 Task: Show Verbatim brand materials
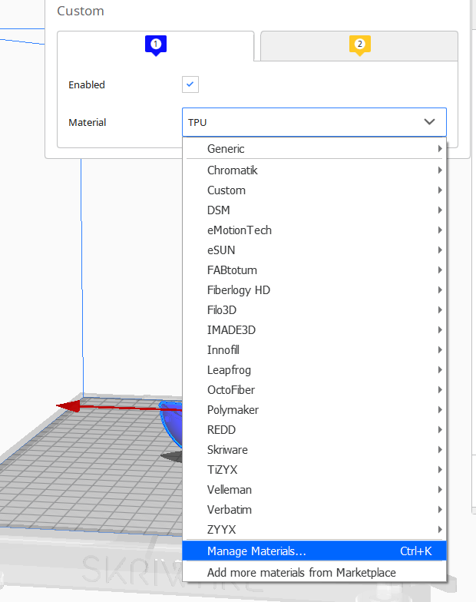tap(314, 510)
